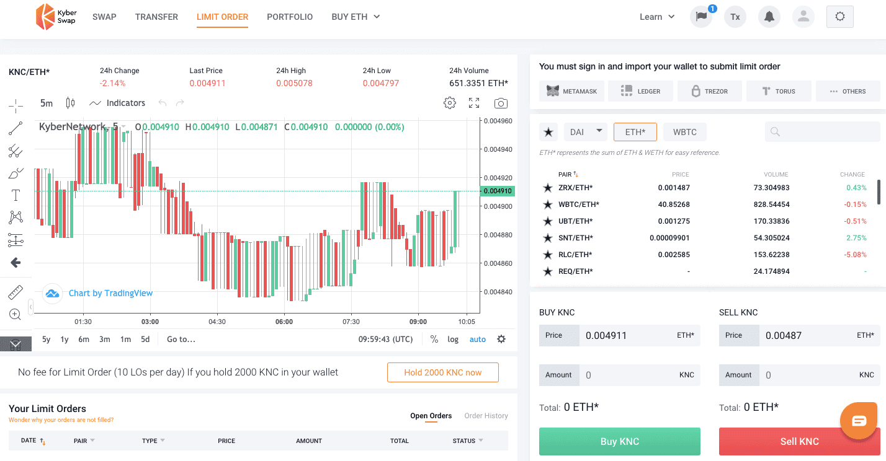886x461 pixels.
Task: Favorite the REQ/ETH* pair star
Action: click(x=547, y=271)
